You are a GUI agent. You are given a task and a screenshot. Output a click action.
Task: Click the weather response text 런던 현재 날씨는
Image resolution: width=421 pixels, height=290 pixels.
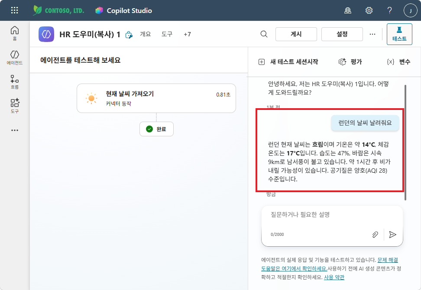(329, 162)
